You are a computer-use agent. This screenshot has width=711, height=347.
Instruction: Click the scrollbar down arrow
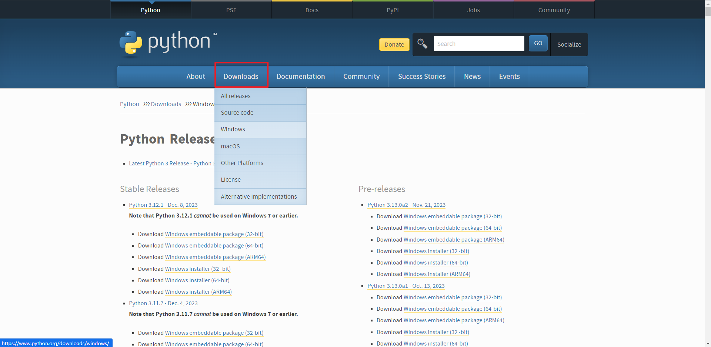click(x=708, y=344)
